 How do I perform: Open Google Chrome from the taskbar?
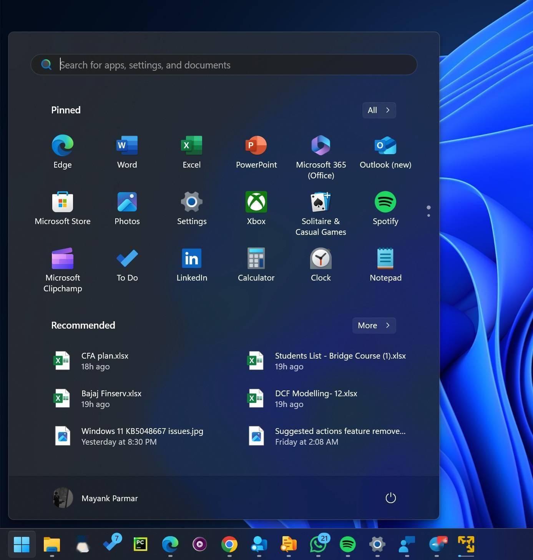coord(229,544)
